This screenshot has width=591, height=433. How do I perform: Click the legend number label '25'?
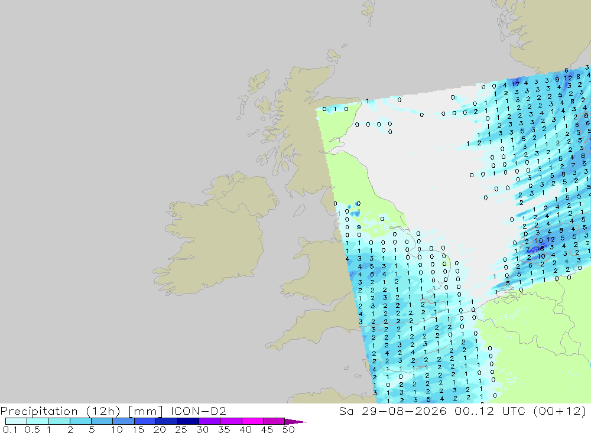(181, 429)
